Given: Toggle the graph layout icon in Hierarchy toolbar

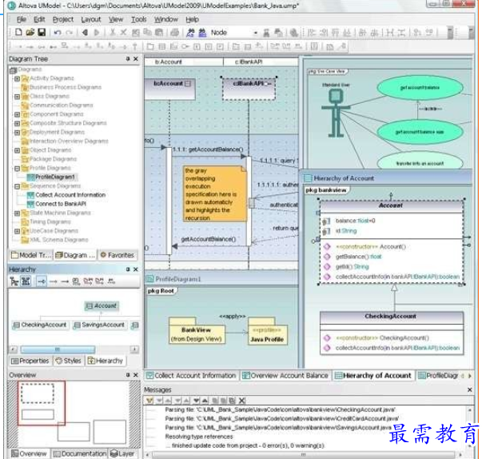Looking at the screenshot, I should click(26, 281).
